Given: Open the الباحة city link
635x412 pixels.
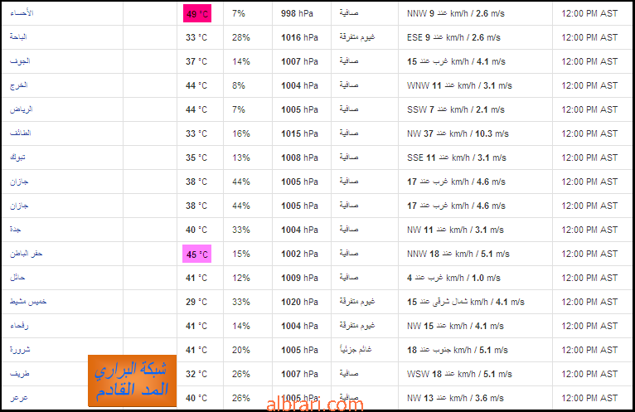Looking at the screenshot, I should coord(18,36).
